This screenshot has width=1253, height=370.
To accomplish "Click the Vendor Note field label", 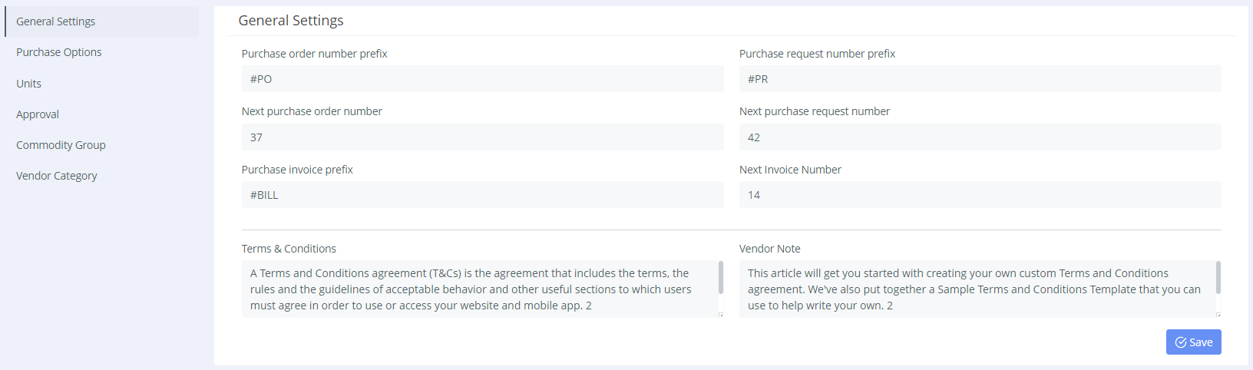I will point(769,249).
